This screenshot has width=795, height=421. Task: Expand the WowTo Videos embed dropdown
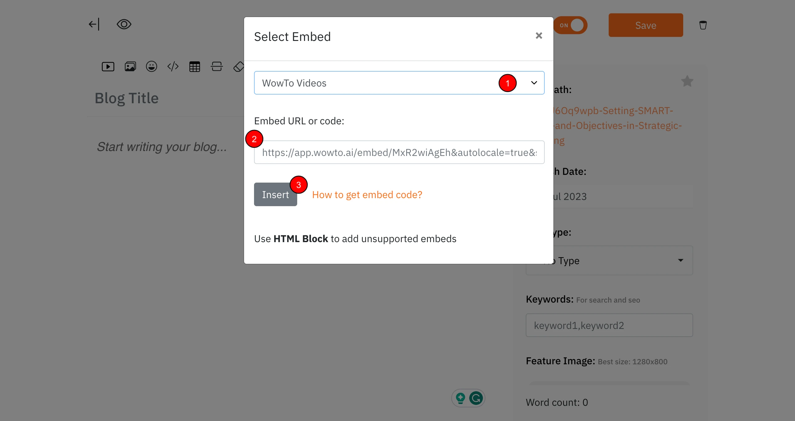click(399, 83)
